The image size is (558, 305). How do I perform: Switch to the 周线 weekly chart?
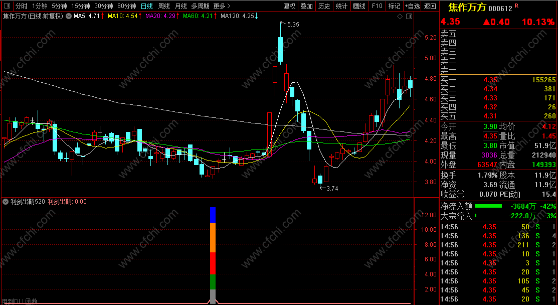(164, 6)
